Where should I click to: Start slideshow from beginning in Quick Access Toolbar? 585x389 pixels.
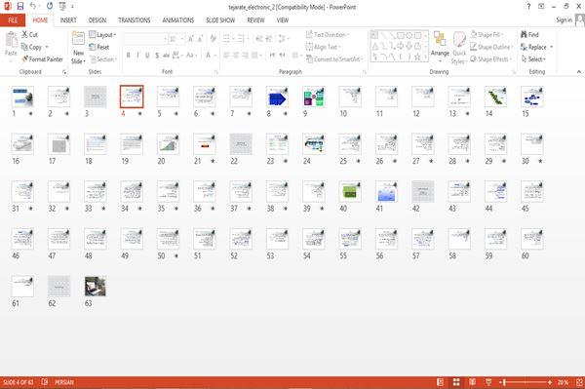[62, 6]
